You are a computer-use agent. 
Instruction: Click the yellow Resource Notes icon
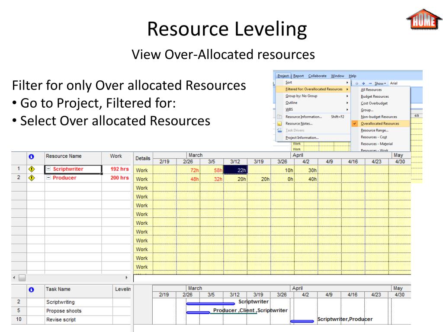[x=279, y=123]
